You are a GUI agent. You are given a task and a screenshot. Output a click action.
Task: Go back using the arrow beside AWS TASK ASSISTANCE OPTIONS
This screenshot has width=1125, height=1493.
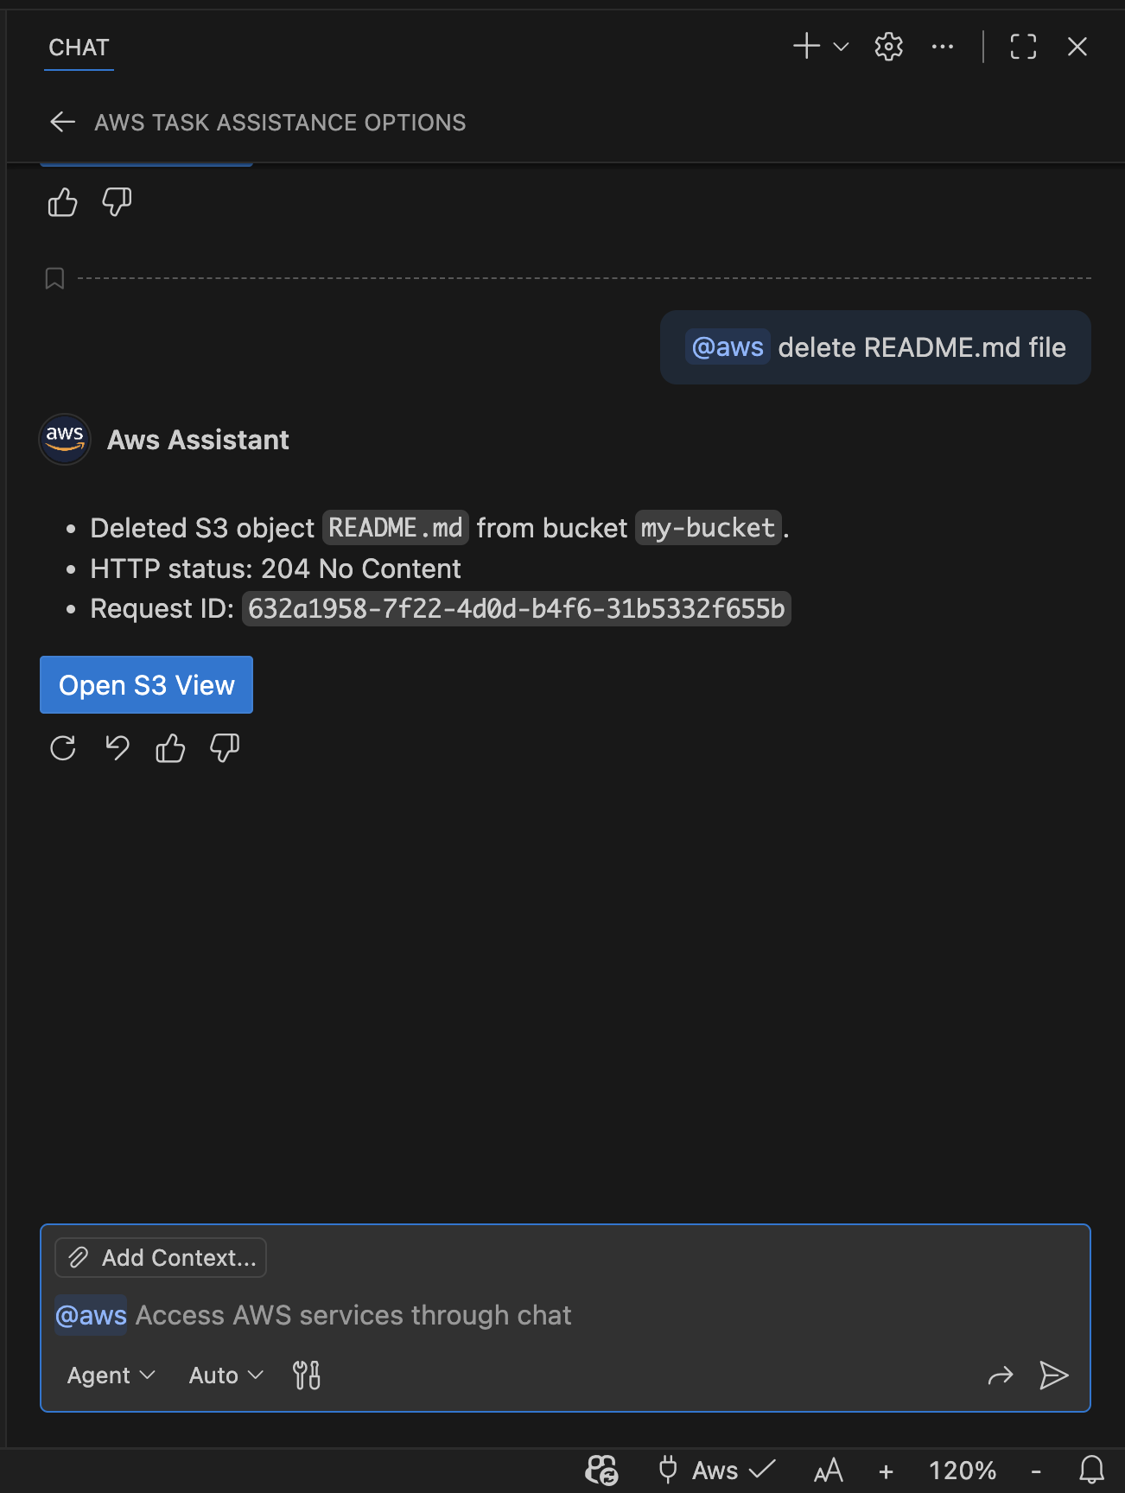62,122
